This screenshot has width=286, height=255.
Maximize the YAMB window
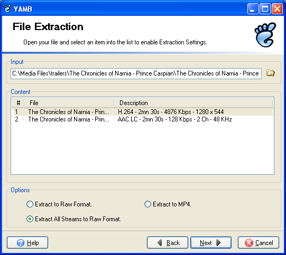(x=265, y=8)
